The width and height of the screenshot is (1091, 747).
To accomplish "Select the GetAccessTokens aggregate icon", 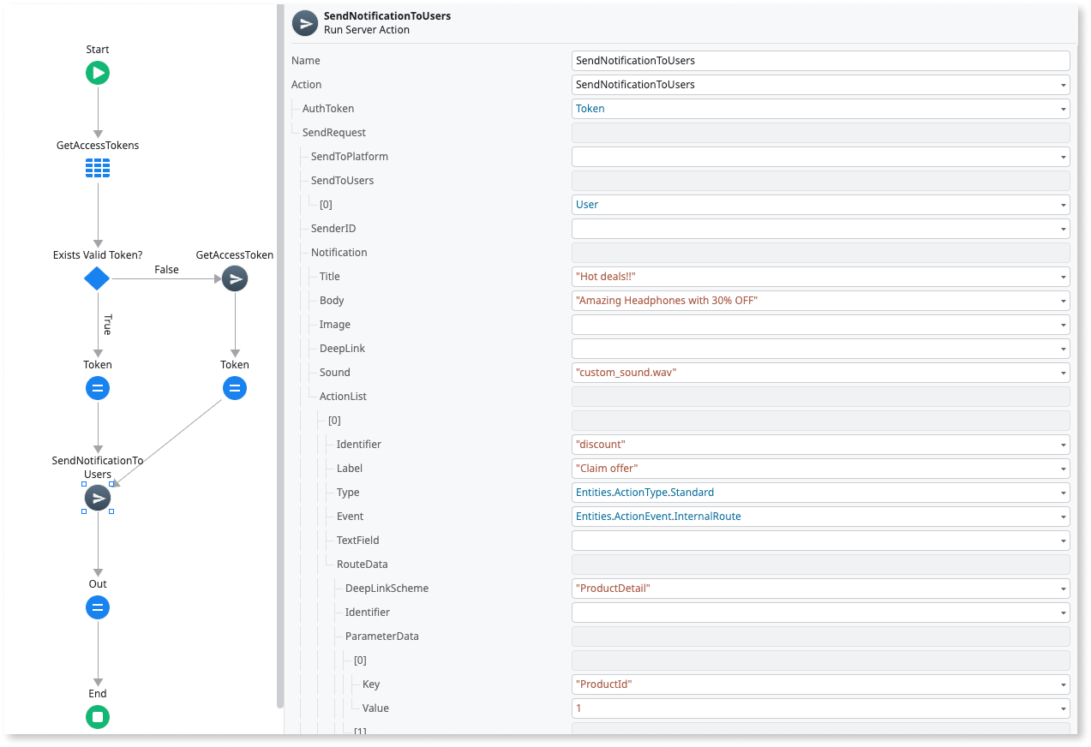I will [x=97, y=168].
